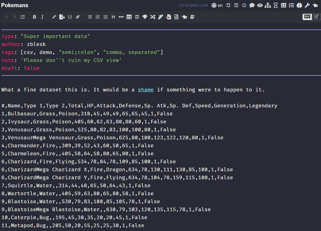Open the hierarchy sitemap icon
The image size is (321, 231).
(x=267, y=5)
